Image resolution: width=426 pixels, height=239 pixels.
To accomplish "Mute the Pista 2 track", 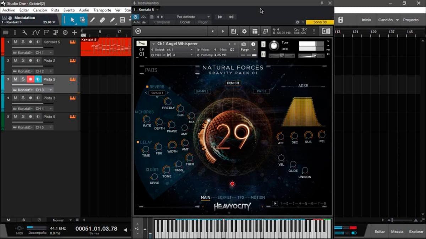I will point(15,61).
